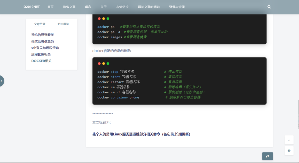Open the settings gear button
The image size is (299, 163).
[289, 151]
